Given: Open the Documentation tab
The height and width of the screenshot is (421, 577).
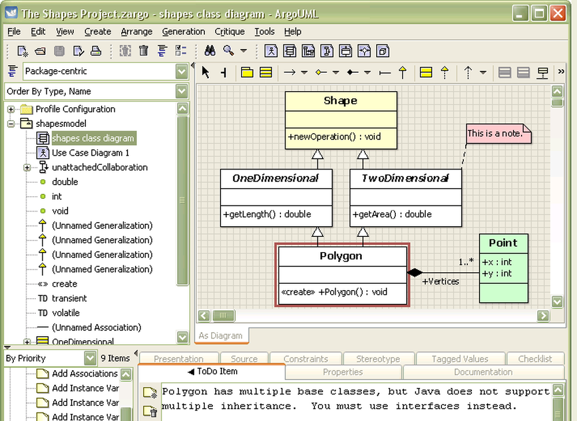Looking at the screenshot, I should [483, 373].
